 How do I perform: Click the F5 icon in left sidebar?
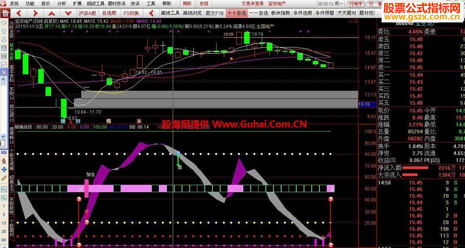4,190
